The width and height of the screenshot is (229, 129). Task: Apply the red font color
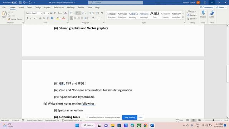point(64,18)
